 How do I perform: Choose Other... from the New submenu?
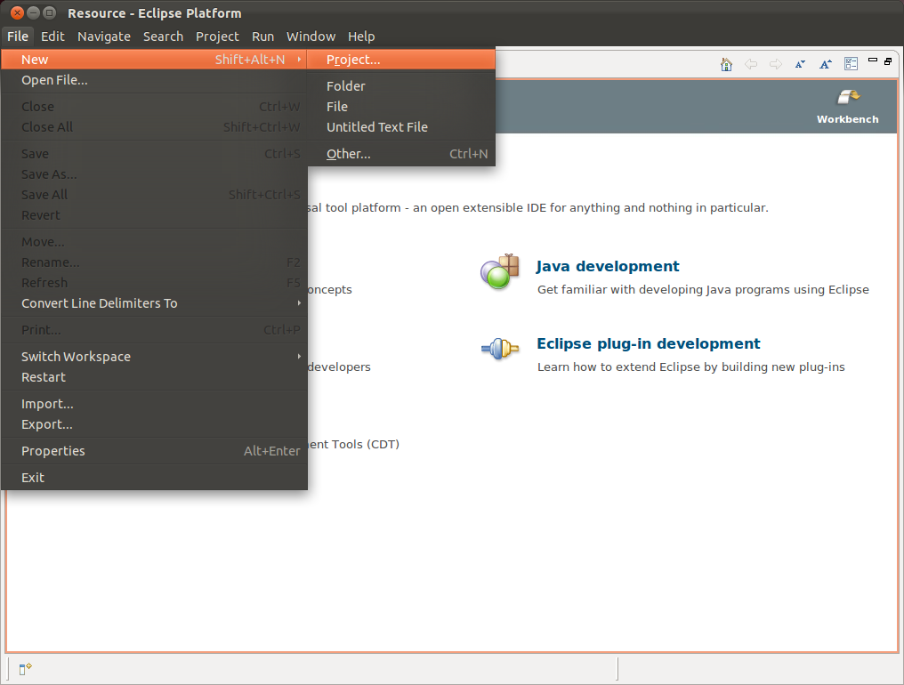click(401, 154)
